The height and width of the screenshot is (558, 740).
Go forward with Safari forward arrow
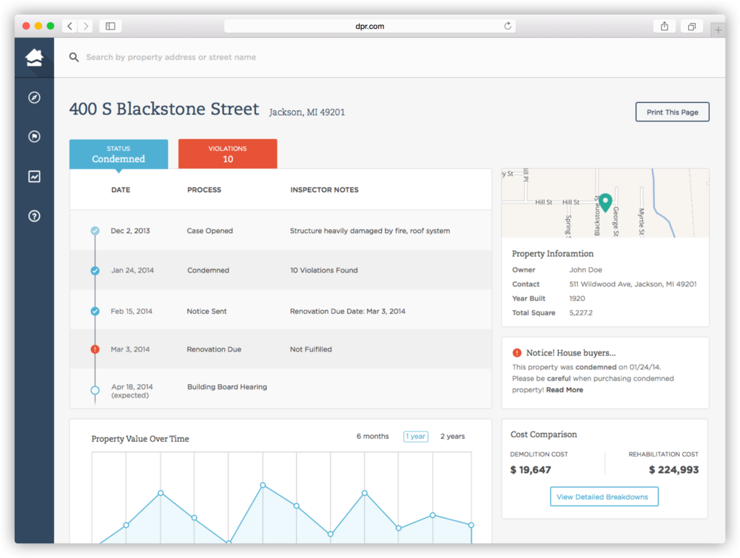tap(85, 26)
